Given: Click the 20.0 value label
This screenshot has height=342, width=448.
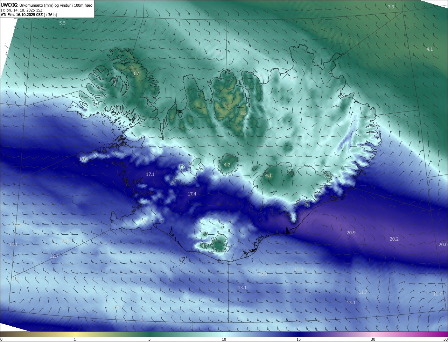Looking at the screenshot, I should 443,244.
